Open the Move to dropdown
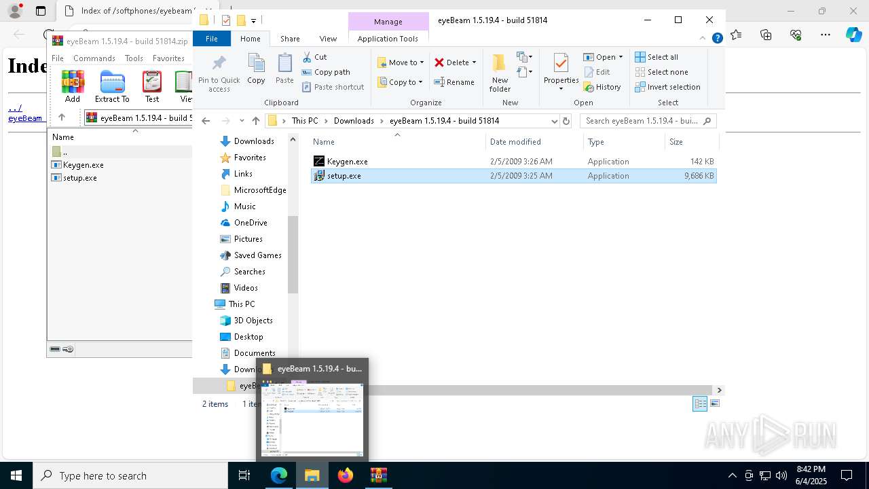Screen dimensions: 869x489 401,62
